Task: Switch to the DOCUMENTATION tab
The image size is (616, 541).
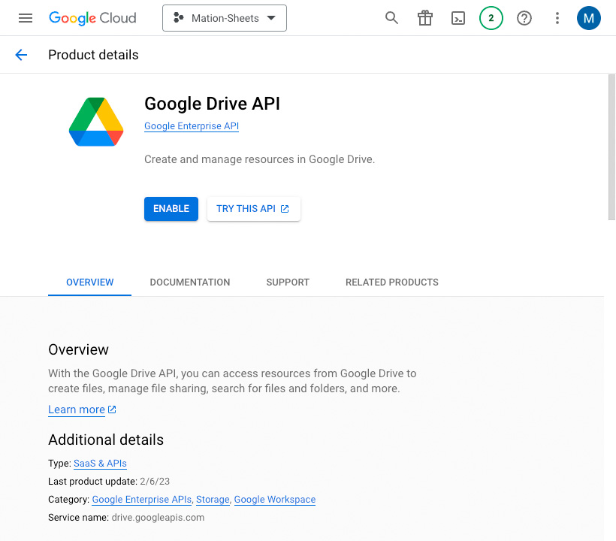Action: [x=190, y=282]
